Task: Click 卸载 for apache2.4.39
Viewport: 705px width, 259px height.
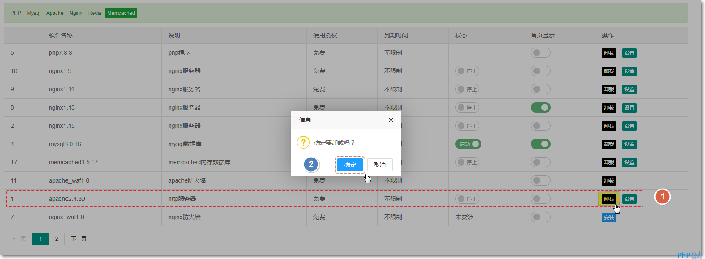Action: coord(609,199)
